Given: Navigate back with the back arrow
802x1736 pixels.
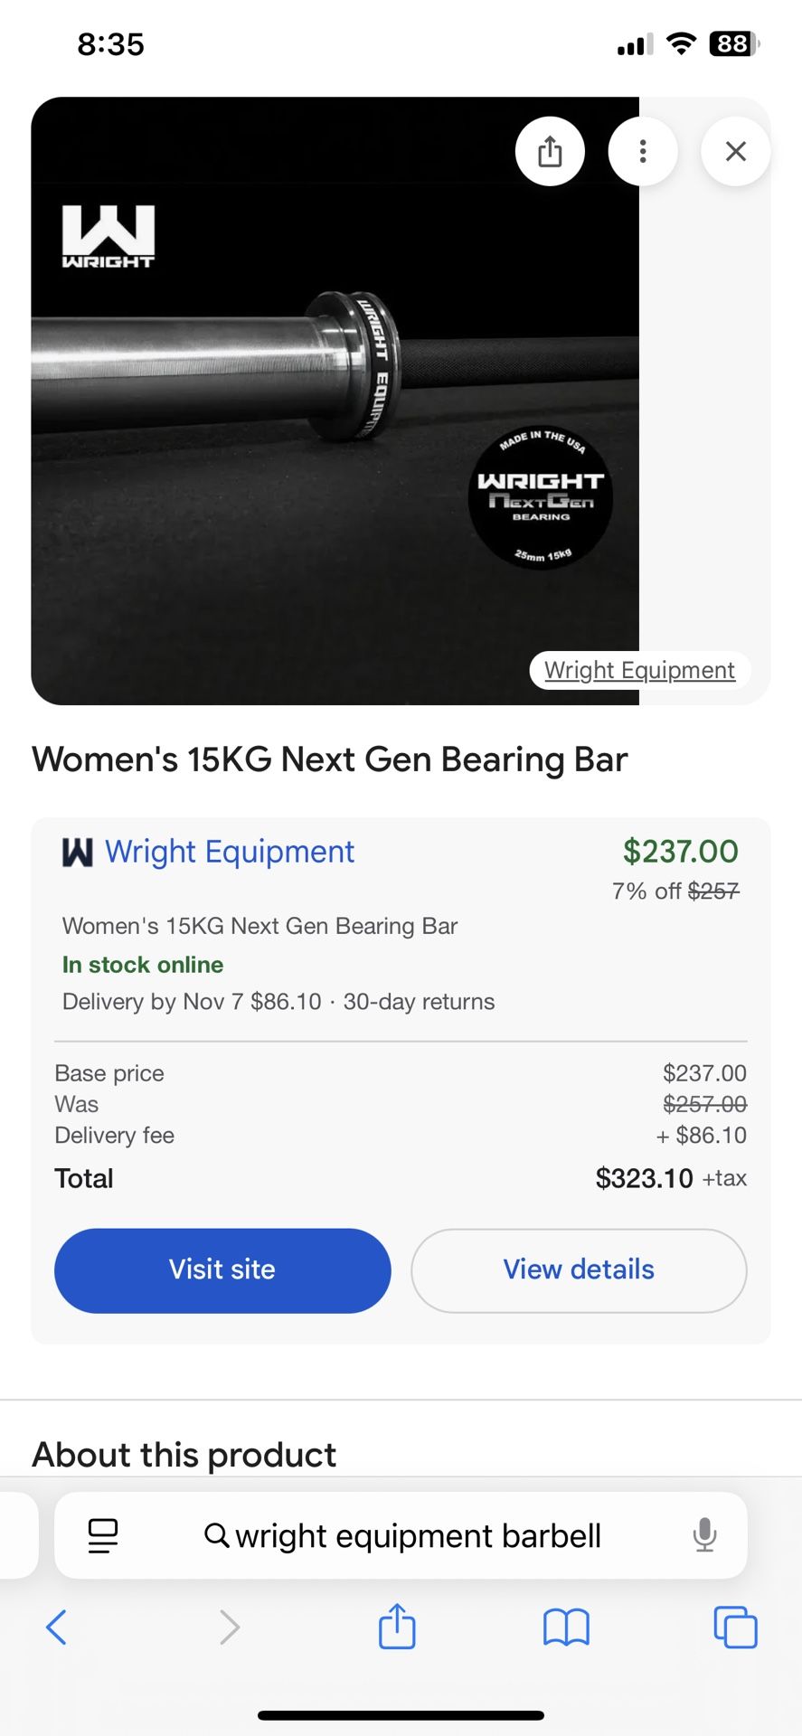Looking at the screenshot, I should click(56, 1627).
